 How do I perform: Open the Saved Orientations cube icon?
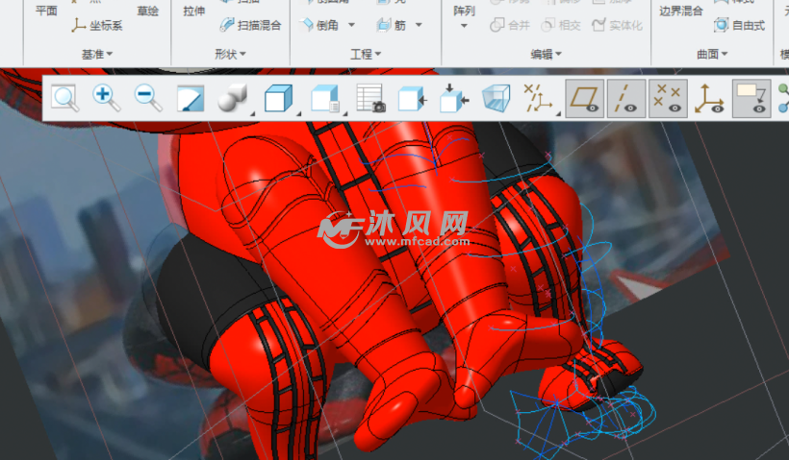tap(278, 98)
